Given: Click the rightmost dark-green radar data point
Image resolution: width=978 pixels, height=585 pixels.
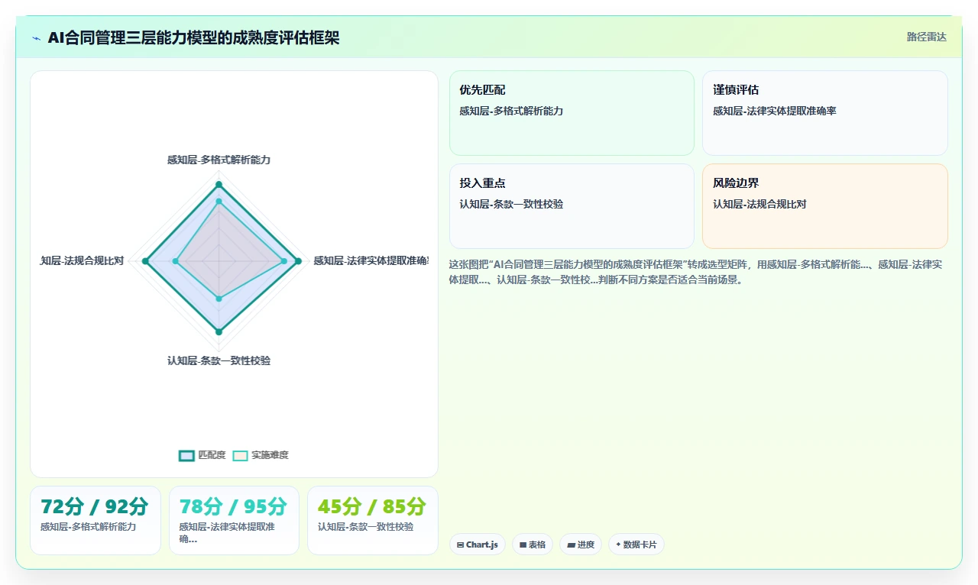Looking at the screenshot, I should [x=298, y=261].
